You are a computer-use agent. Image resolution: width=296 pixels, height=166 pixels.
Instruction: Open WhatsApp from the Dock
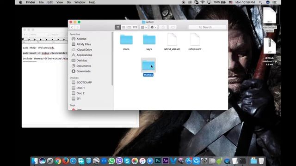click(x=111, y=161)
